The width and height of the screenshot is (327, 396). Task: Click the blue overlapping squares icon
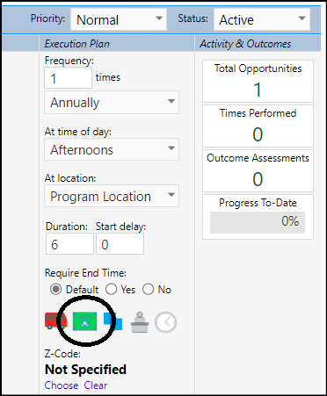click(x=113, y=321)
